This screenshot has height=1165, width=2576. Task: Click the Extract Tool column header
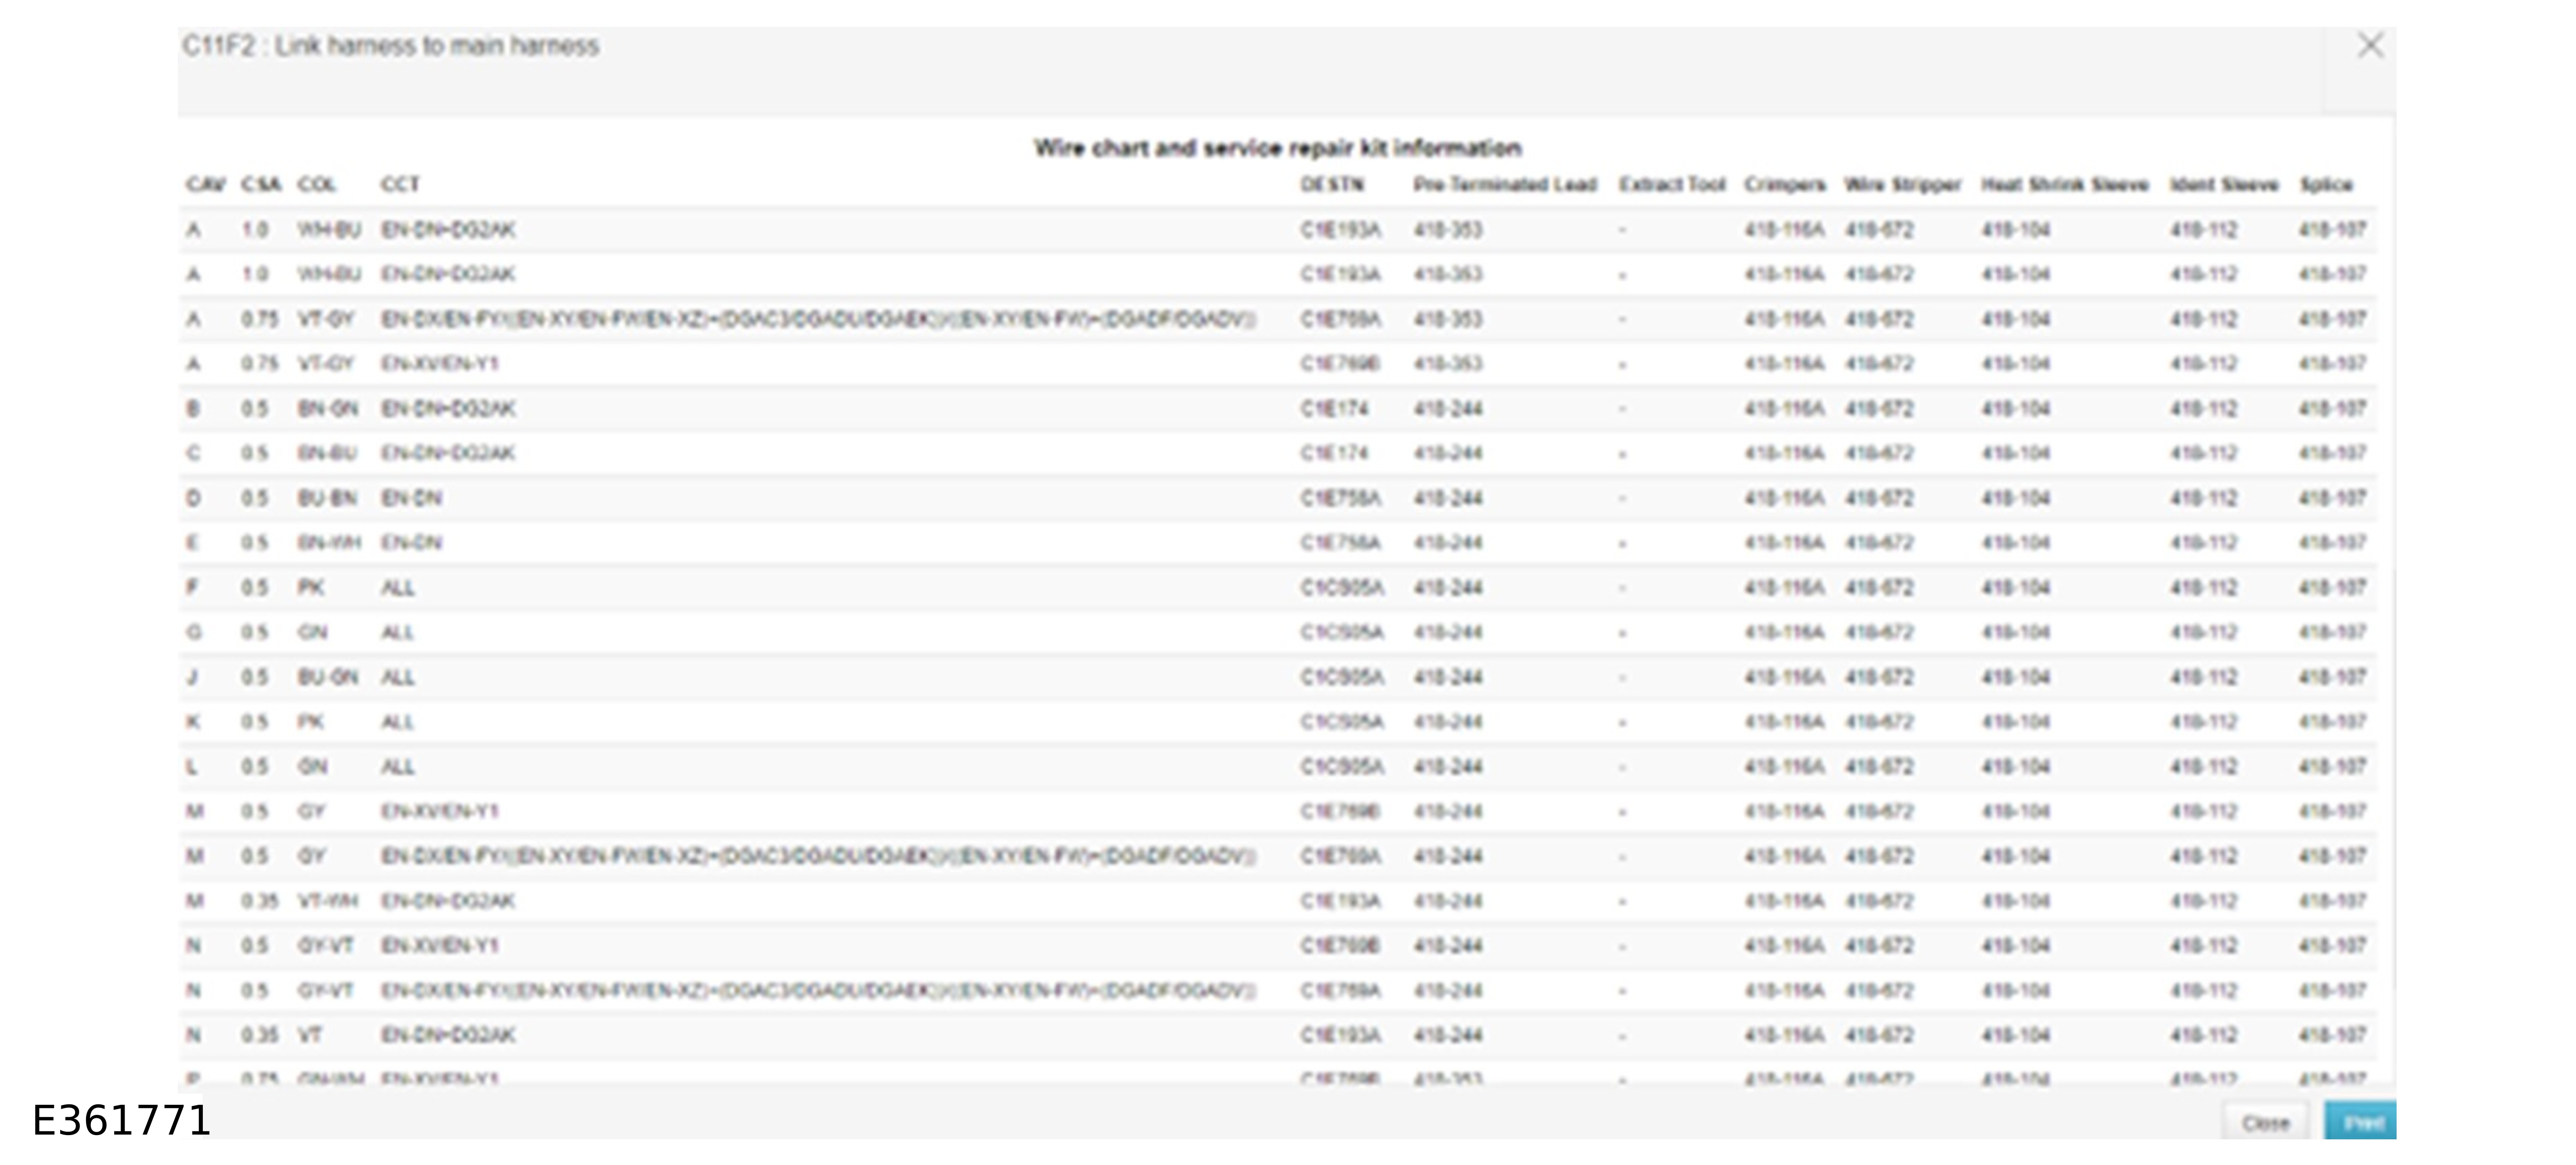pos(1673,185)
